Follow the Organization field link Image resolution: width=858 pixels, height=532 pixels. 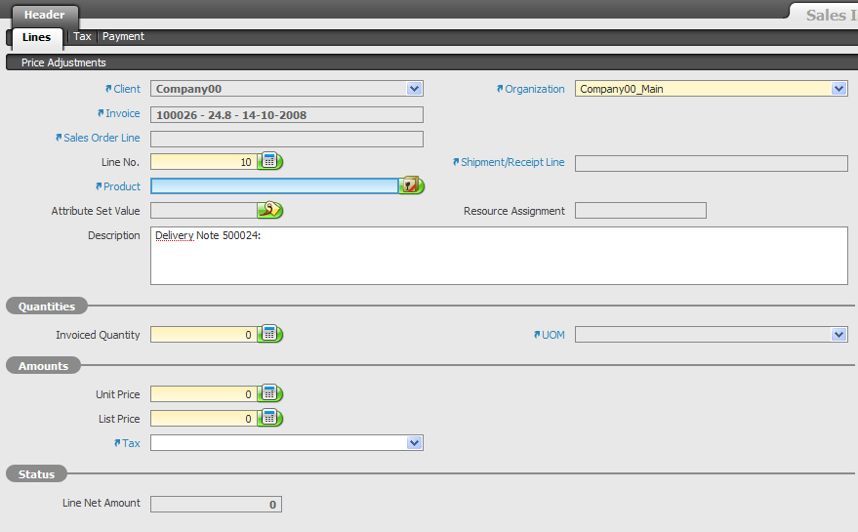pos(535,89)
